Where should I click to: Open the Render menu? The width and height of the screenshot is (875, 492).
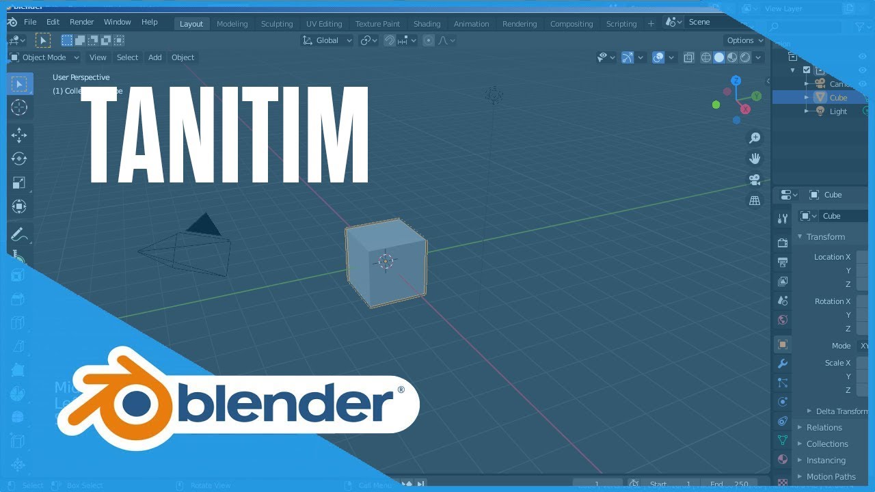click(x=81, y=22)
